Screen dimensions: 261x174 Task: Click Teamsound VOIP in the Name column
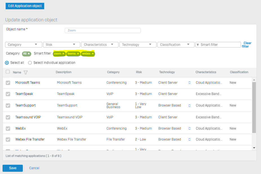(x=28, y=117)
